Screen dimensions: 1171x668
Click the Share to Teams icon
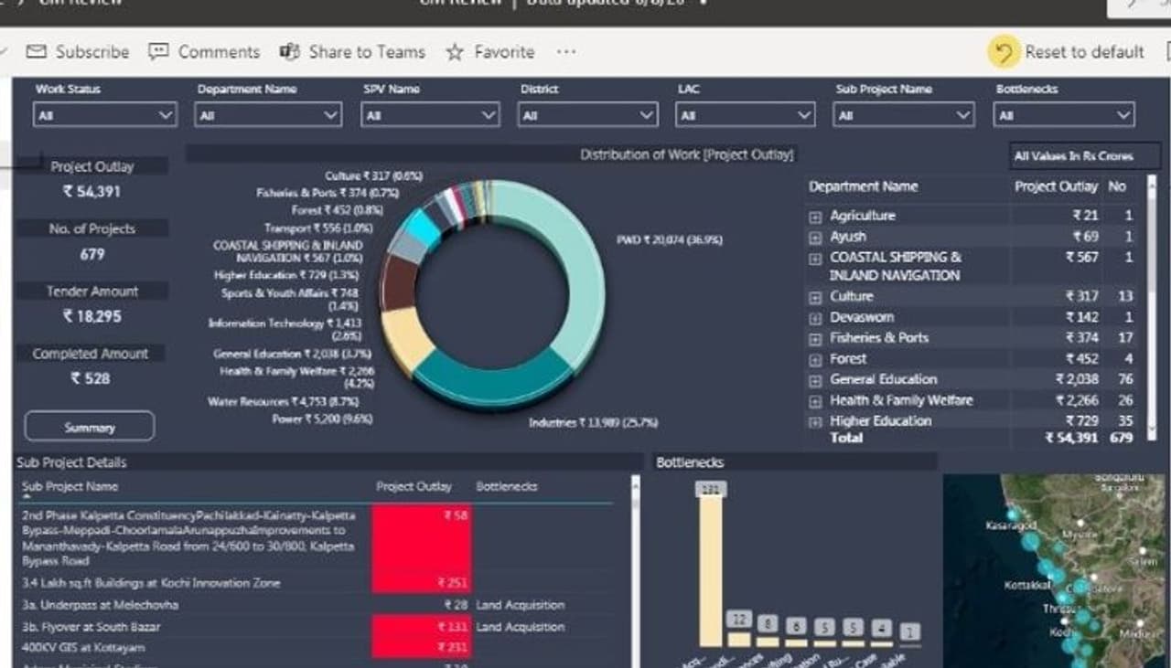coord(290,52)
